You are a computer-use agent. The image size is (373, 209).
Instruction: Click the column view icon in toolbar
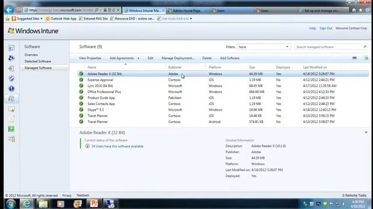pos(354,58)
